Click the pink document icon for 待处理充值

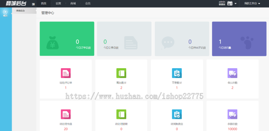(x=66, y=114)
